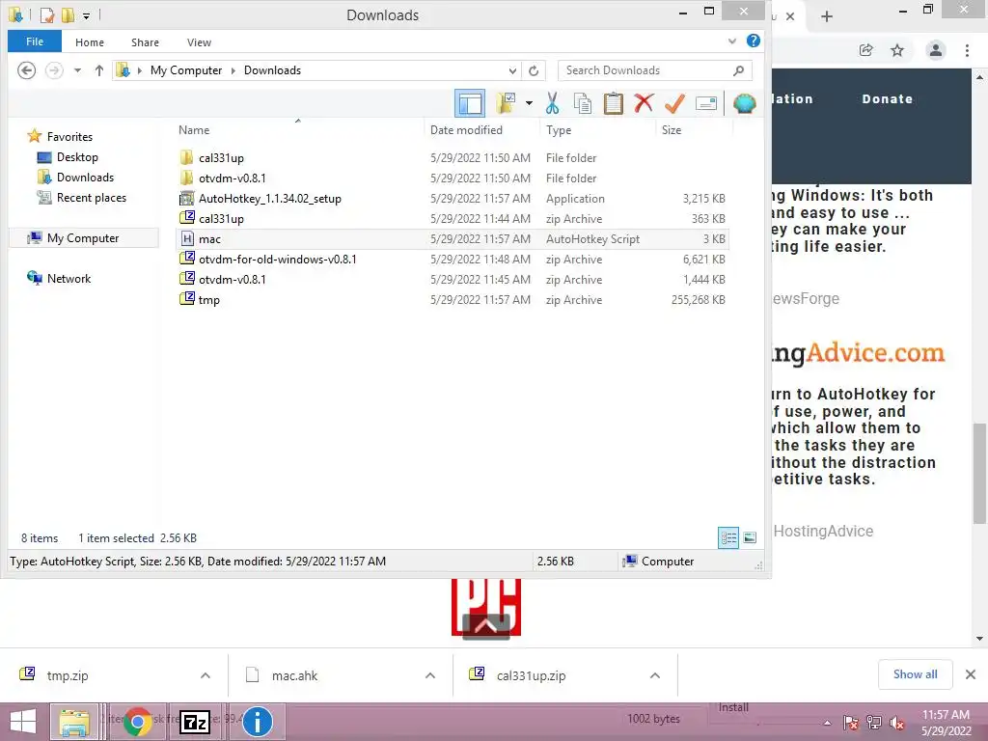
Task: Open the explorer Help question mark
Action: pos(753,41)
